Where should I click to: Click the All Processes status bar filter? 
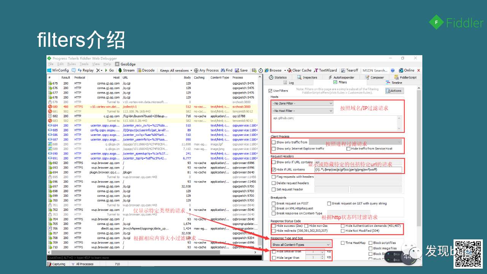(x=82, y=264)
